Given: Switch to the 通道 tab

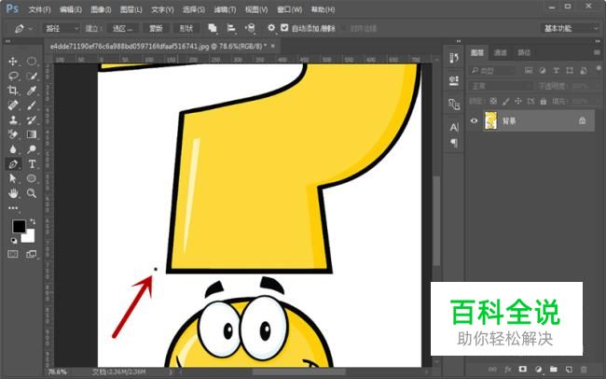Looking at the screenshot, I should (501, 52).
